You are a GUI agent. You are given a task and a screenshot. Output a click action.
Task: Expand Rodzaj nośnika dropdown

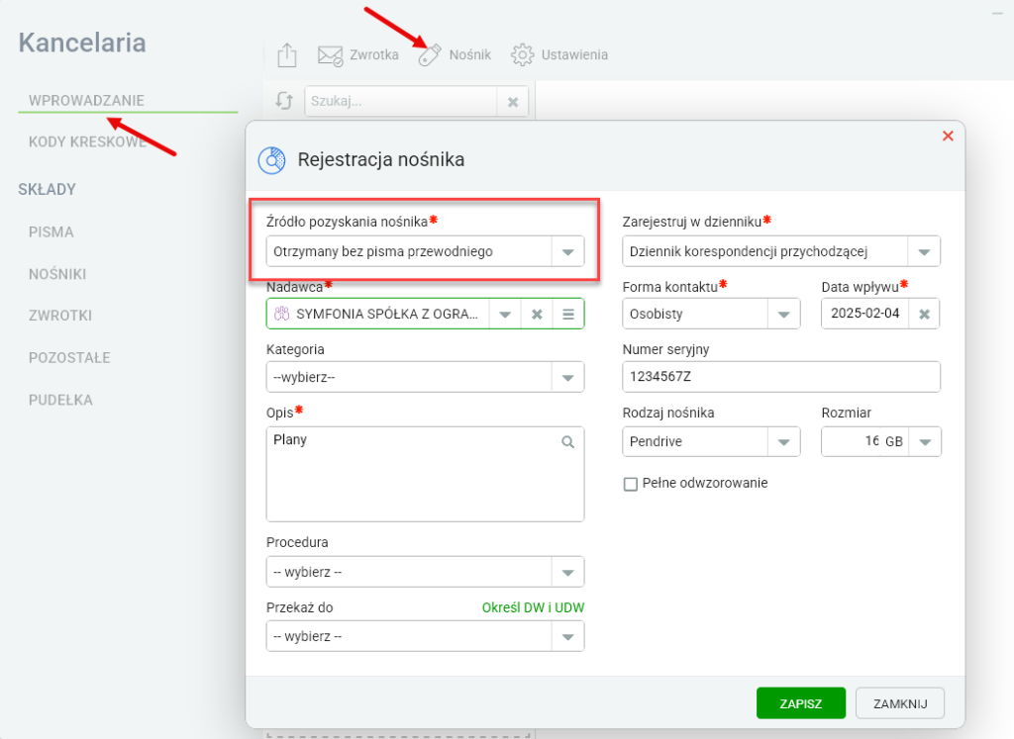tap(784, 442)
